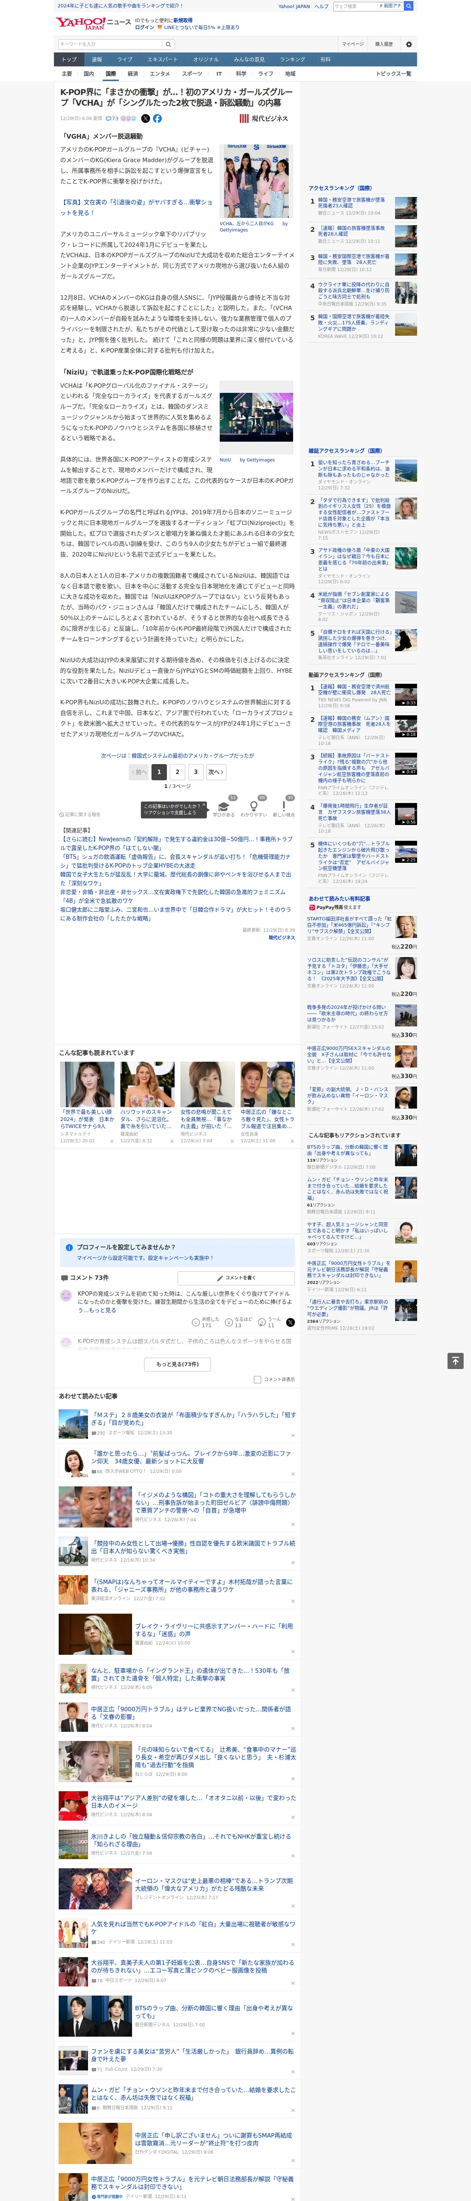Open the スポーツ category
This screenshot has height=2201, width=471.
192,73
